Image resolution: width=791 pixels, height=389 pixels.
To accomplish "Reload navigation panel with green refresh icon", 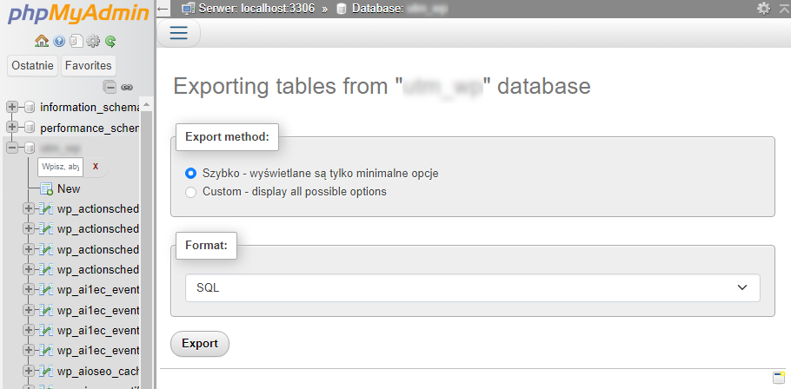I will click(110, 41).
